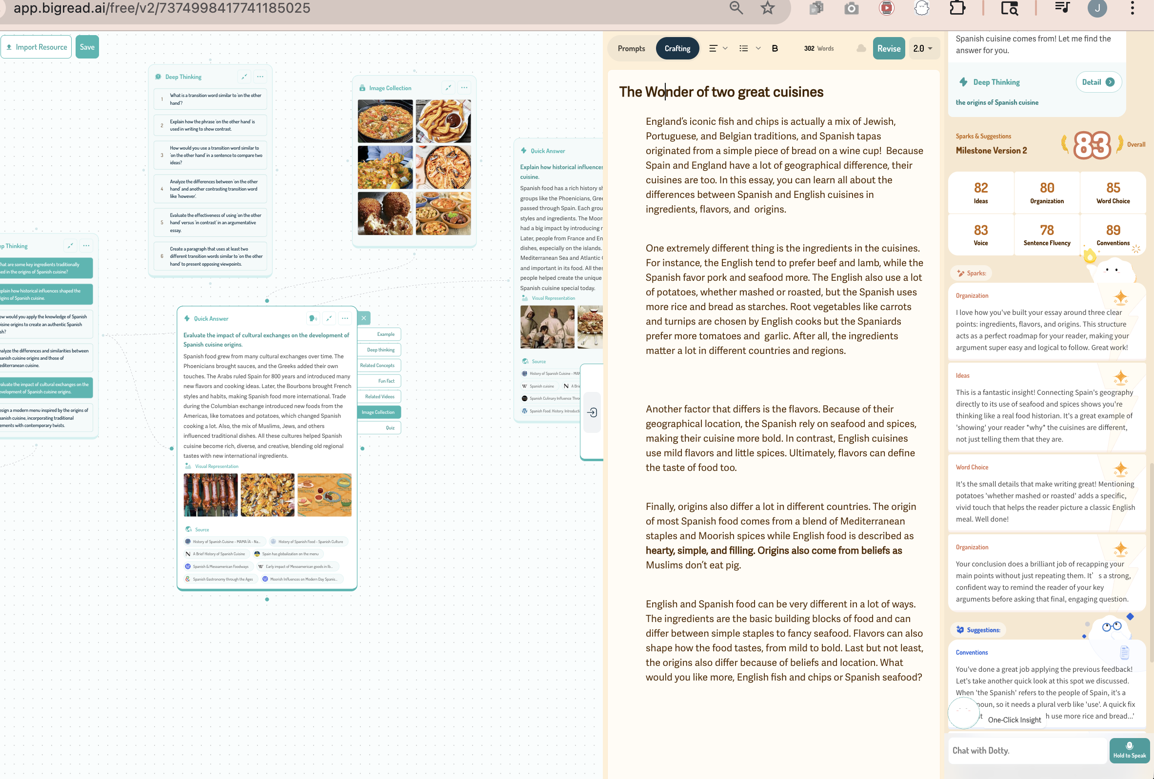Viewport: 1154px width, 779px height.
Task: Click the Bold formatting icon
Action: click(775, 48)
